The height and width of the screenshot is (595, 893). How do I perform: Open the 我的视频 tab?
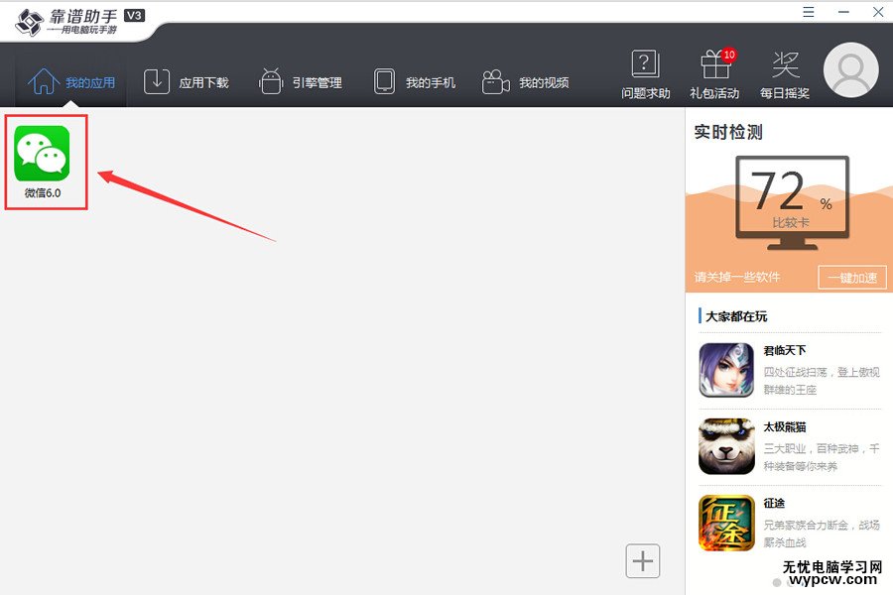point(525,82)
